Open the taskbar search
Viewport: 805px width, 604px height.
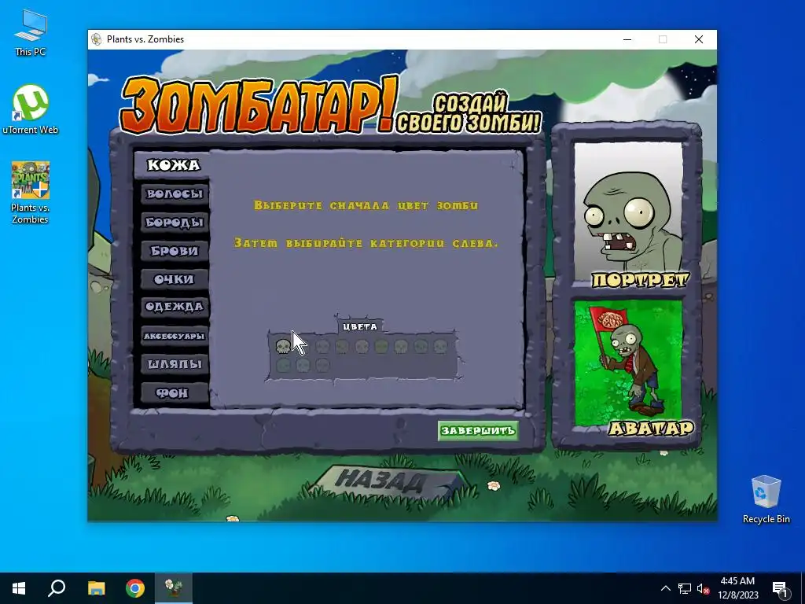[x=57, y=588]
